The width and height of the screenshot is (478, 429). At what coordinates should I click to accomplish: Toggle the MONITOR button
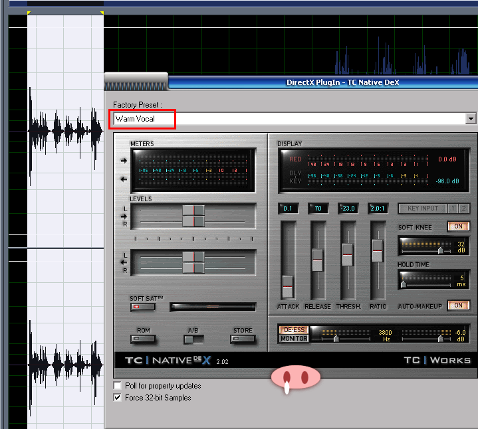point(294,338)
